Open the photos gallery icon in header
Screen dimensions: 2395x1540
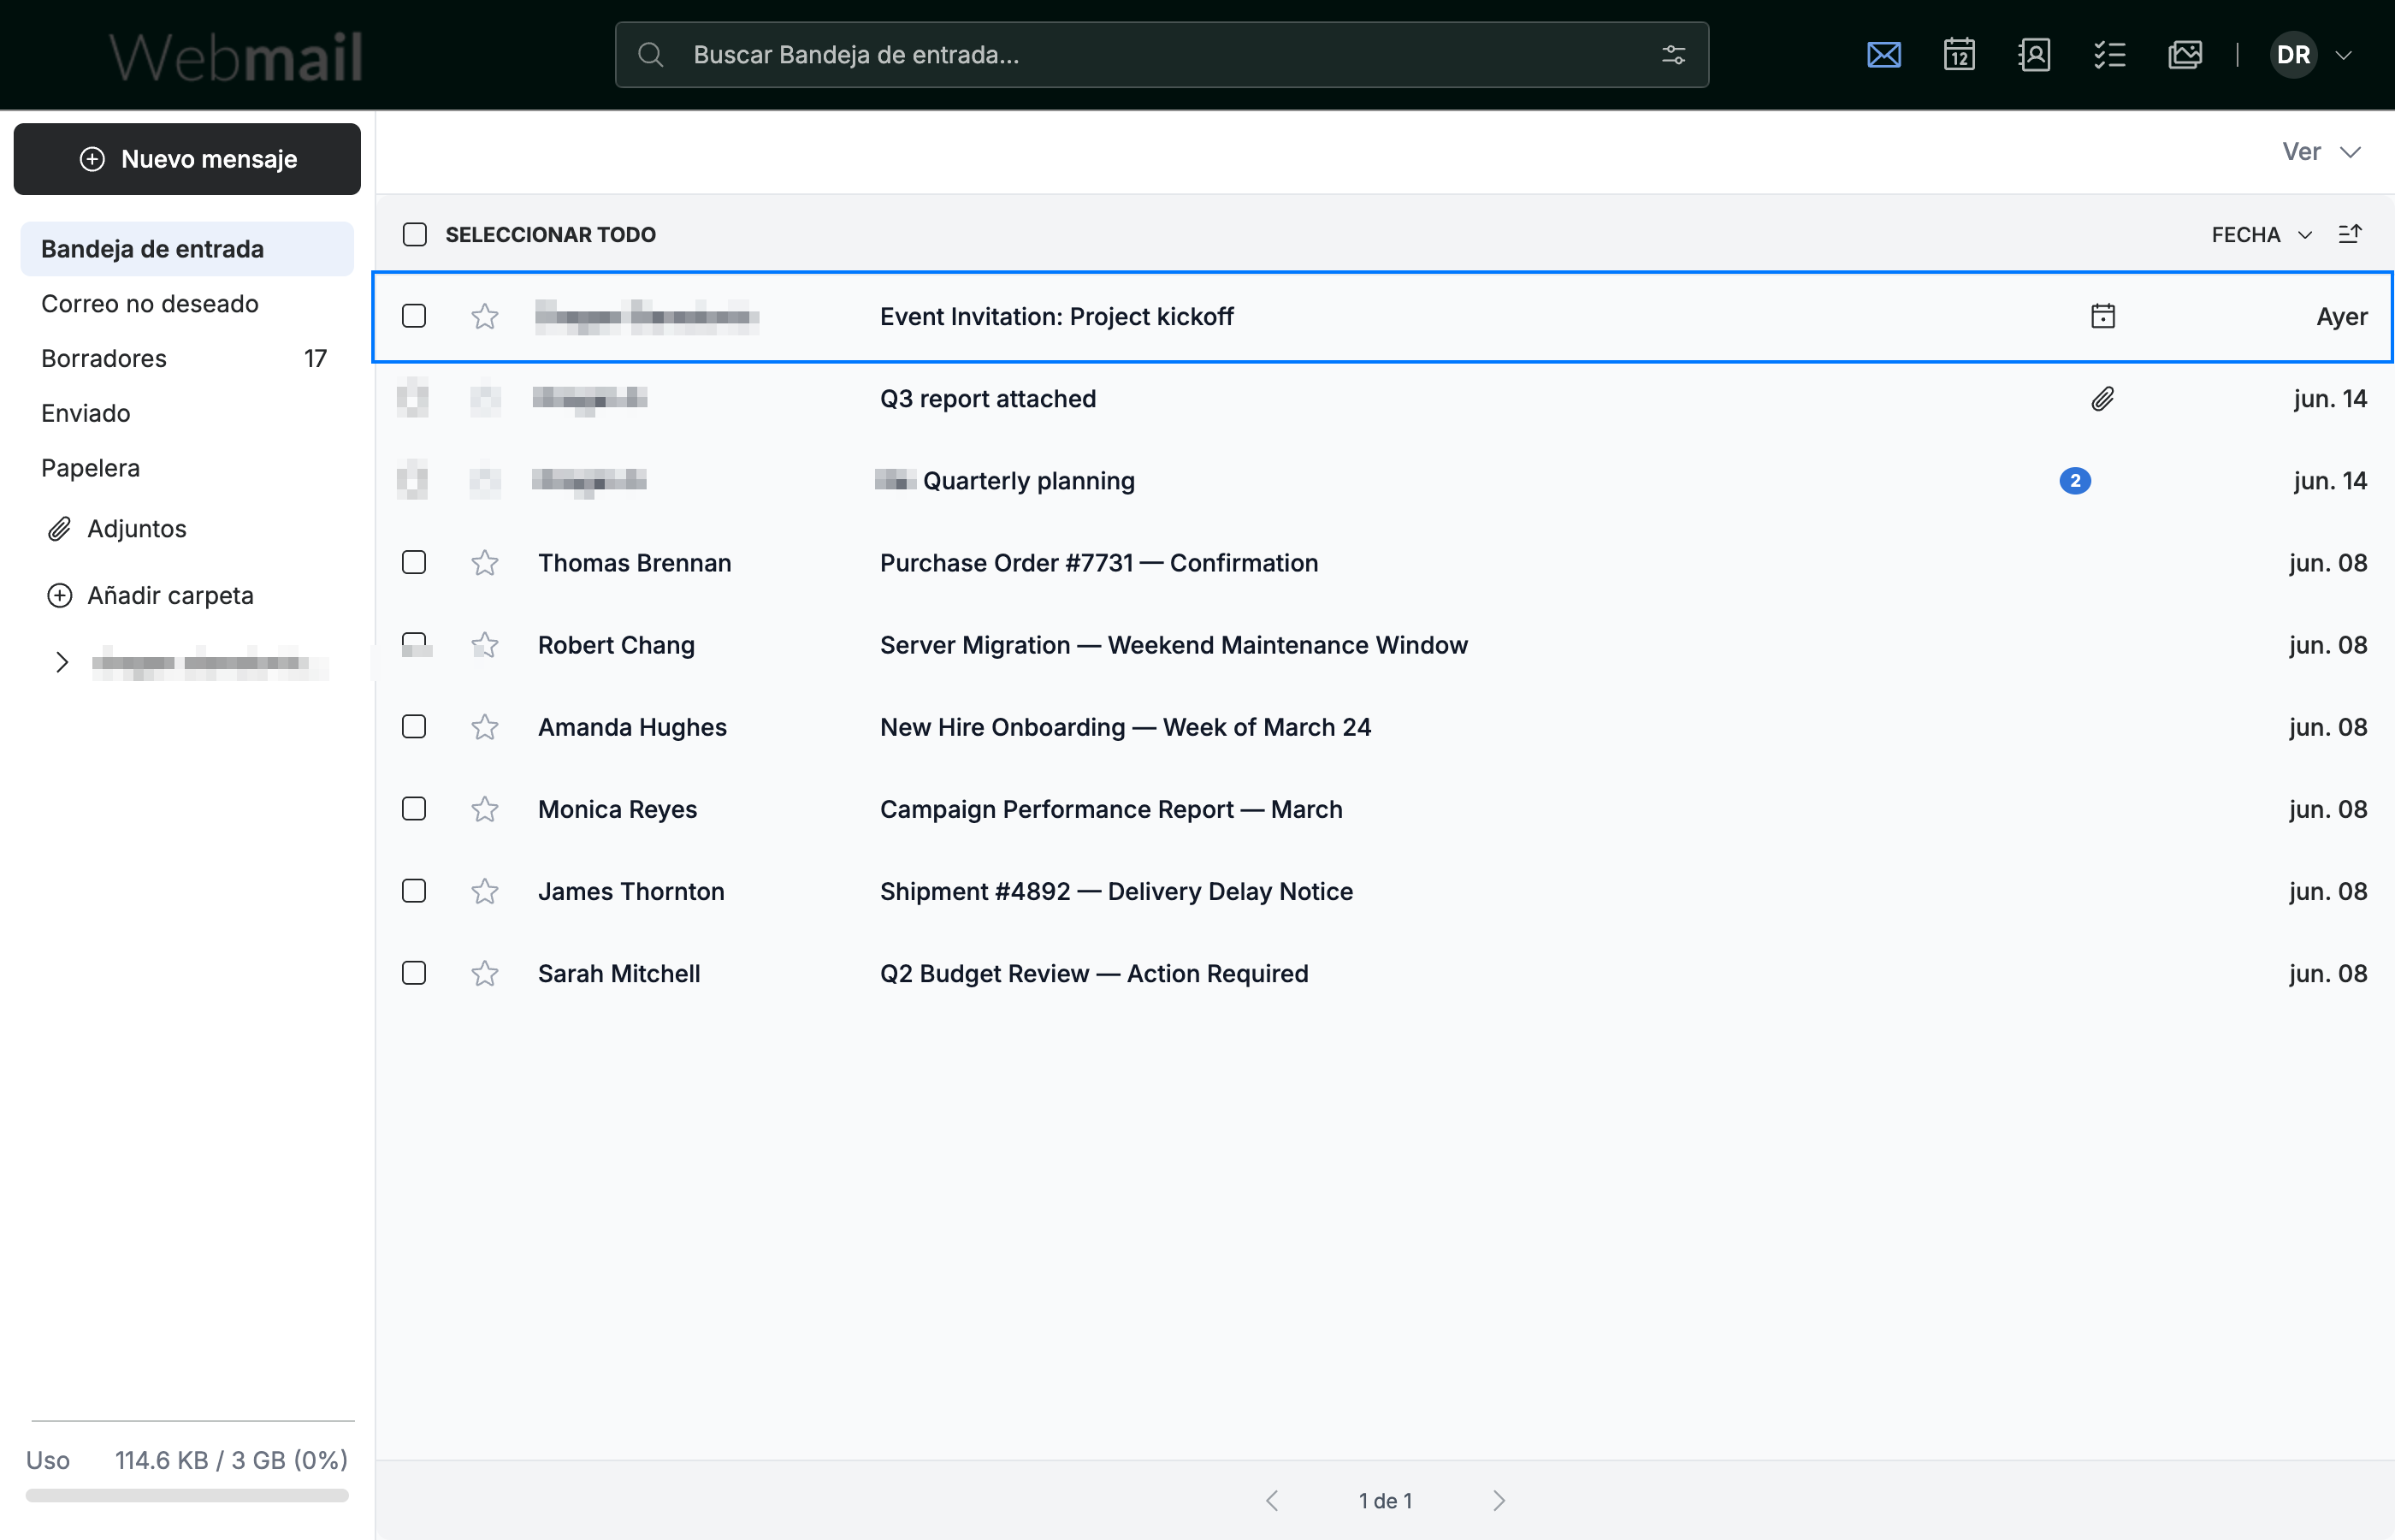[x=2185, y=55]
